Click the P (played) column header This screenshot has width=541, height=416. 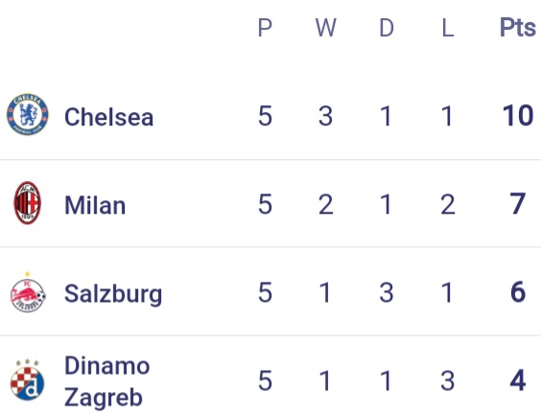pyautogui.click(x=265, y=28)
